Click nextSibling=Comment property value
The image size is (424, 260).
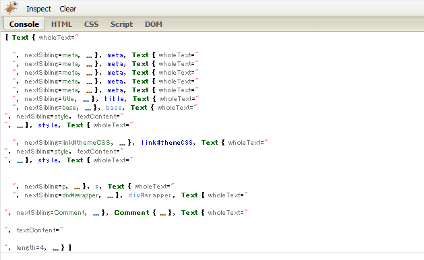pyautogui.click(x=69, y=213)
